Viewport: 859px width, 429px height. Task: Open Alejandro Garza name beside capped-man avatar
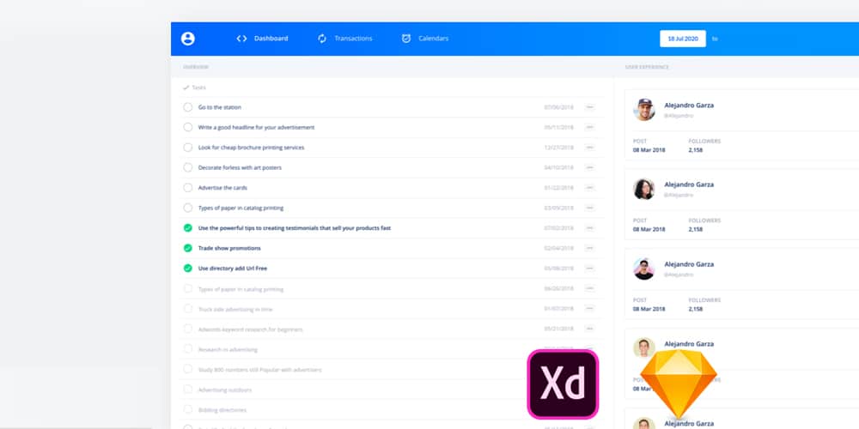tap(689, 105)
